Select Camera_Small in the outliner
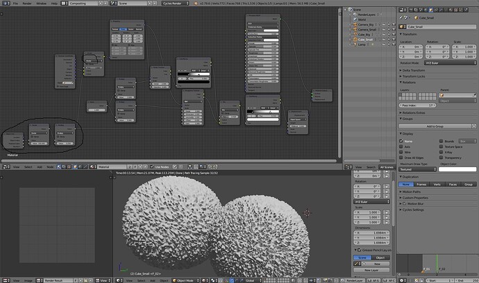The image size is (479, 283). click(367, 30)
